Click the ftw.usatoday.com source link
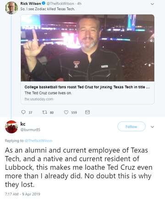Image resolution: width=165 pixels, height=200 pixels. 39,99
